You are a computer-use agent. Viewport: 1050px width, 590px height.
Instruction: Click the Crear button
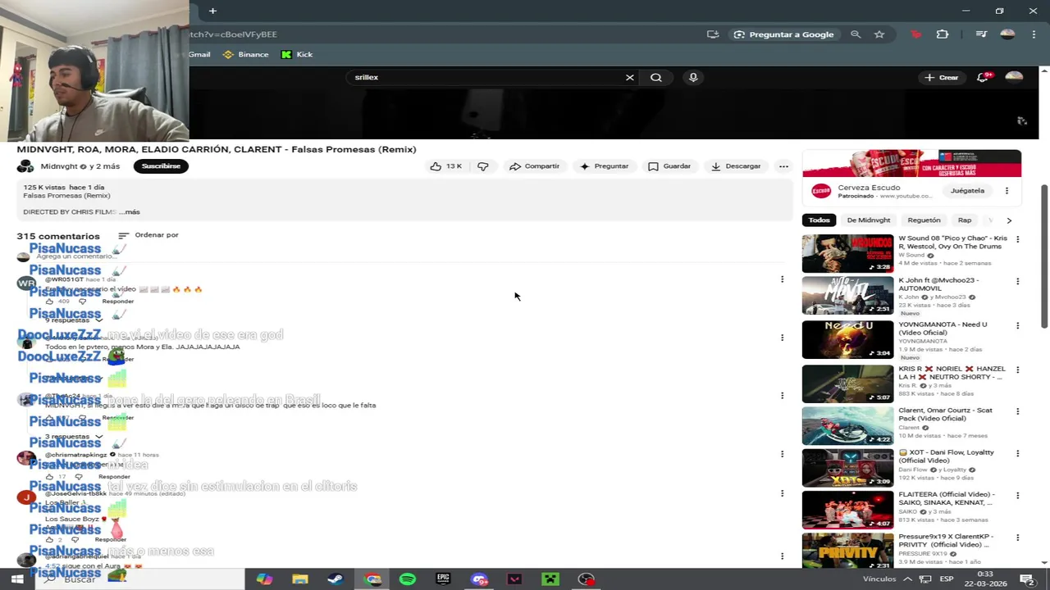point(941,77)
